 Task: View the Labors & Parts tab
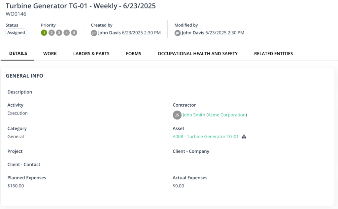click(91, 53)
